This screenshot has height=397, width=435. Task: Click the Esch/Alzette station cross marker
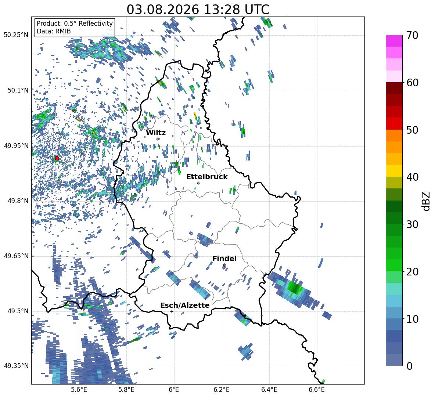(172, 311)
